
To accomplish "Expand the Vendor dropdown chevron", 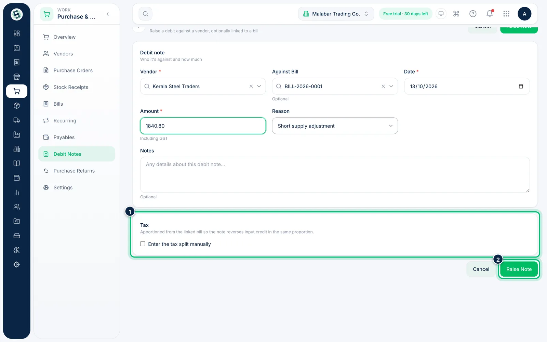I will click(x=259, y=86).
